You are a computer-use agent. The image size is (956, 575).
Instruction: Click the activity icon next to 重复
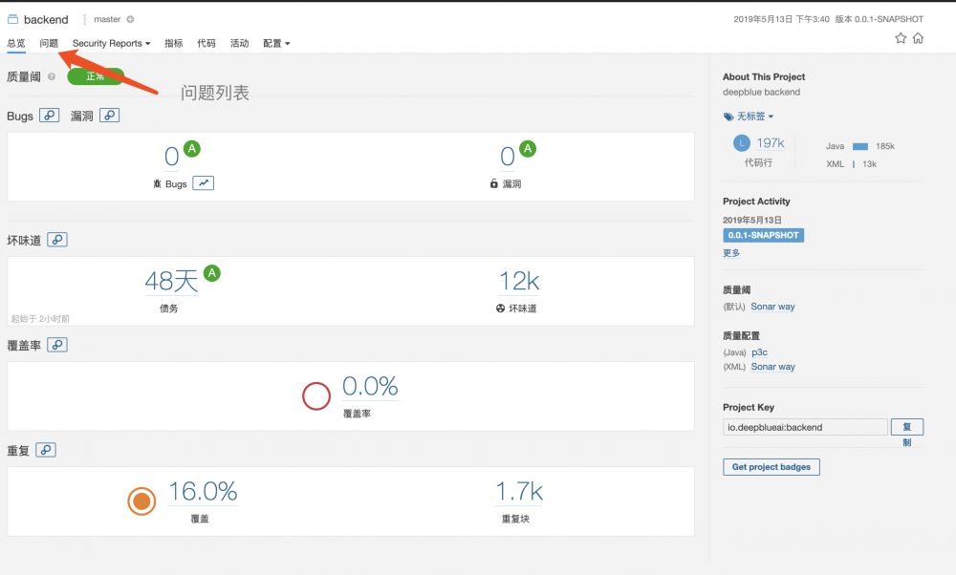[x=45, y=449]
